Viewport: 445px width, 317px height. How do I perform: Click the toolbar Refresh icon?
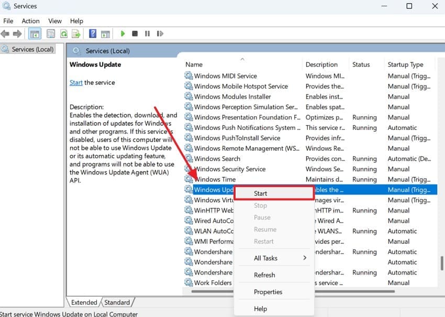[x=64, y=34]
